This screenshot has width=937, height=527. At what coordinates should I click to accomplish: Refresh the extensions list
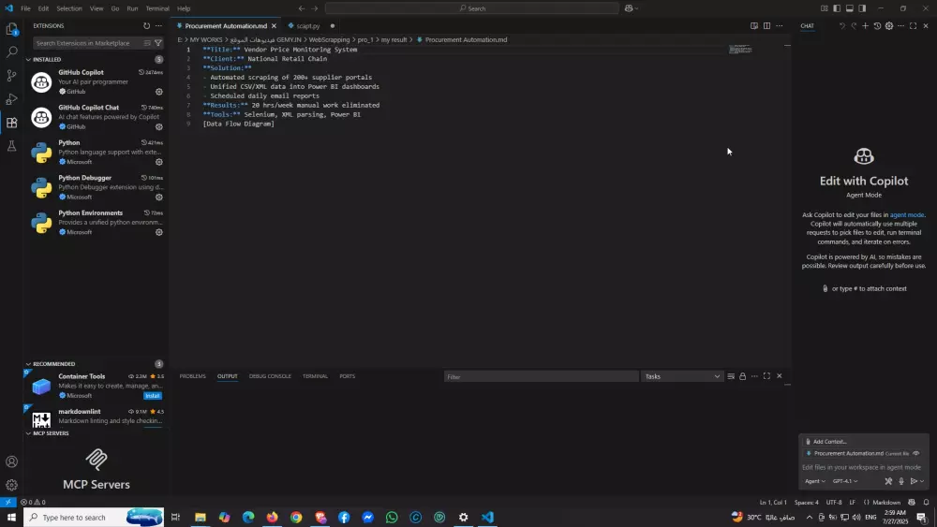pos(146,25)
